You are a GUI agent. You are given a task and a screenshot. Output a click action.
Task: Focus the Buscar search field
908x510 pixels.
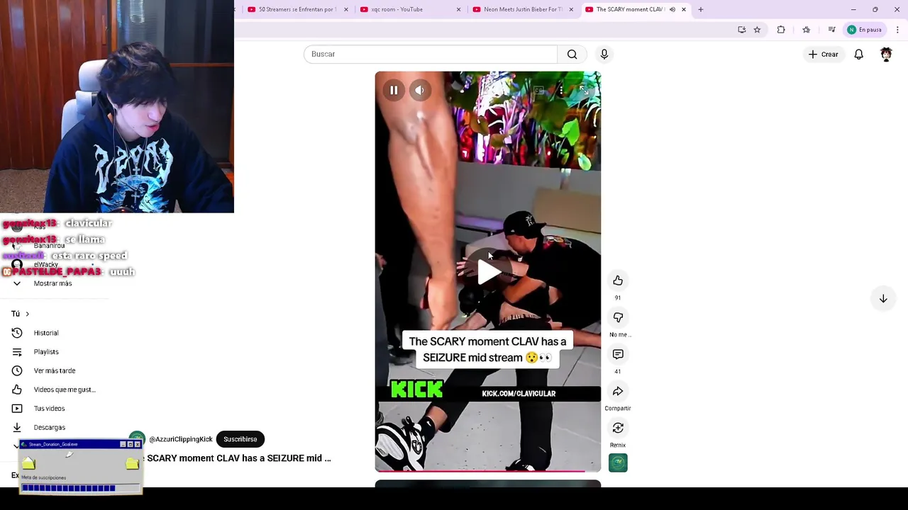click(431, 55)
